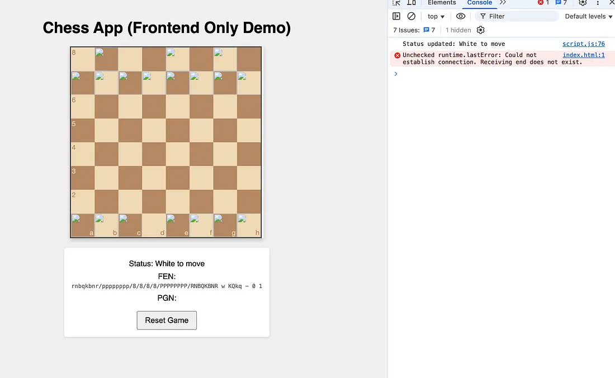
Task: Click the '1 hidden' messages label
Action: pyautogui.click(x=458, y=30)
